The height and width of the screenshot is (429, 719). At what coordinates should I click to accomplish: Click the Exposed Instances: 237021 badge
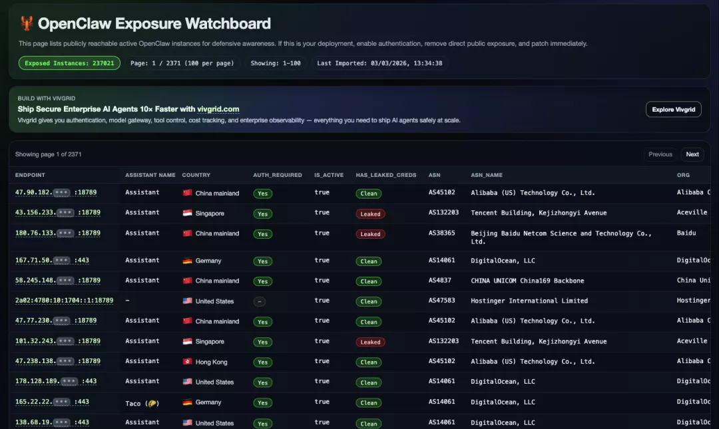pos(69,63)
